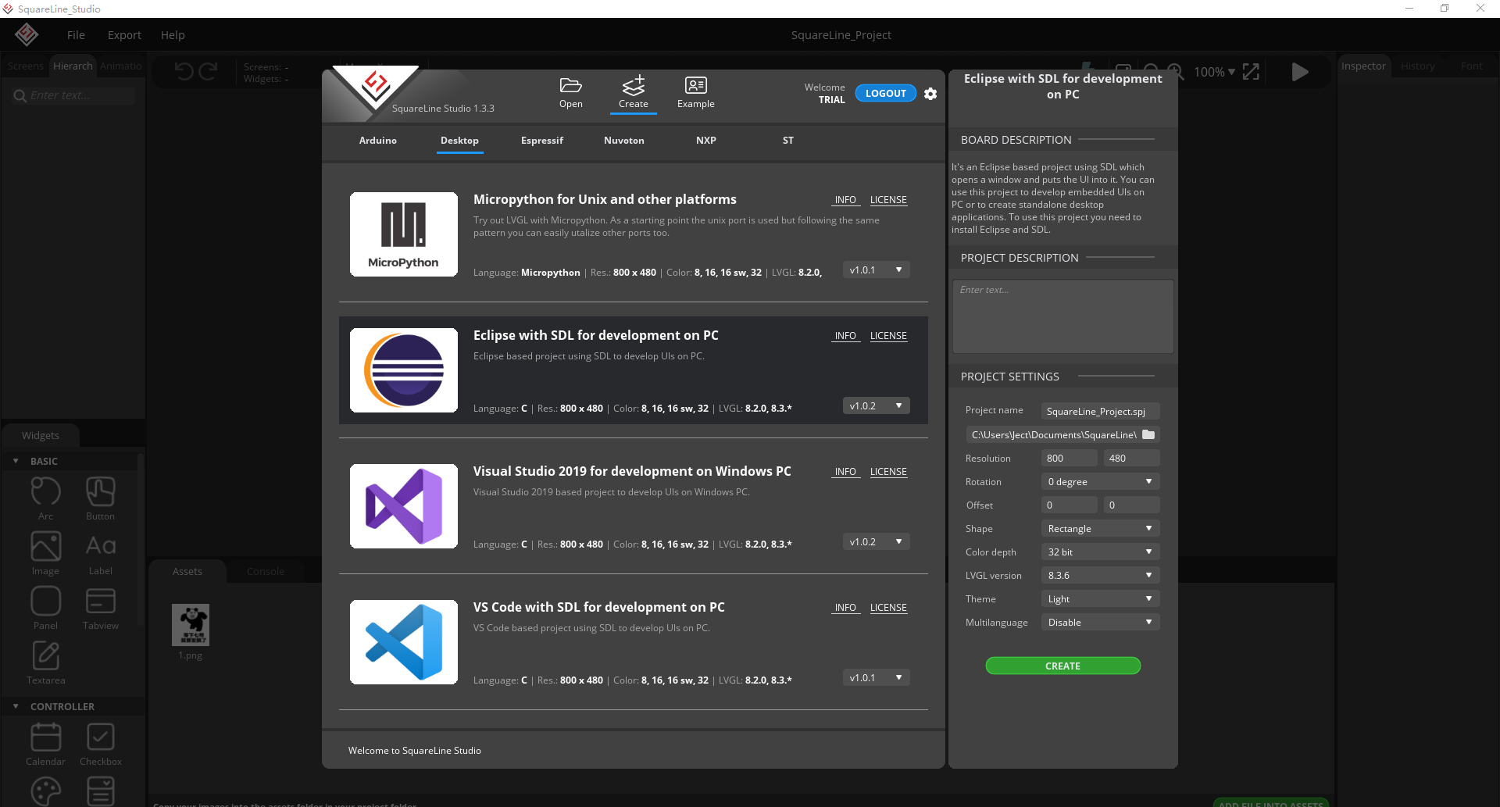Switch to the Inspector panel tab
Image resolution: width=1500 pixels, height=807 pixels.
(1363, 66)
